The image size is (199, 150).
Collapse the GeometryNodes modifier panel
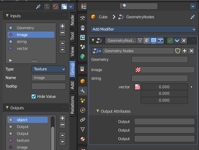tap(93, 40)
